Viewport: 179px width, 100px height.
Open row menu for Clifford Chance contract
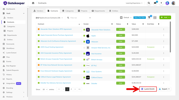(x=164, y=77)
